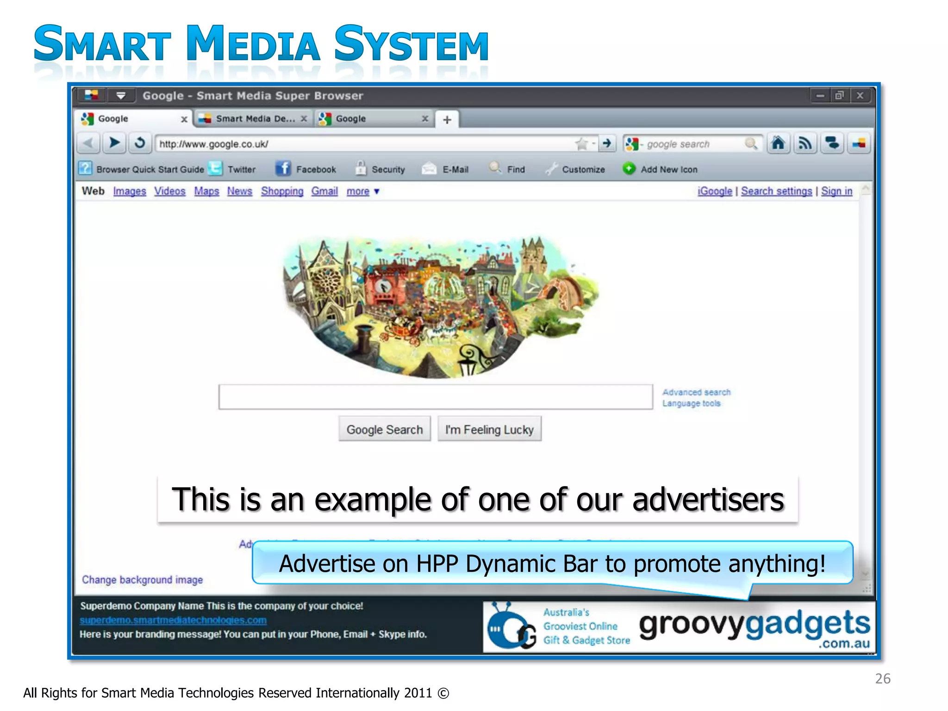Open the Security padlock shortcut
The height and width of the screenshot is (711, 948).
tap(380, 169)
